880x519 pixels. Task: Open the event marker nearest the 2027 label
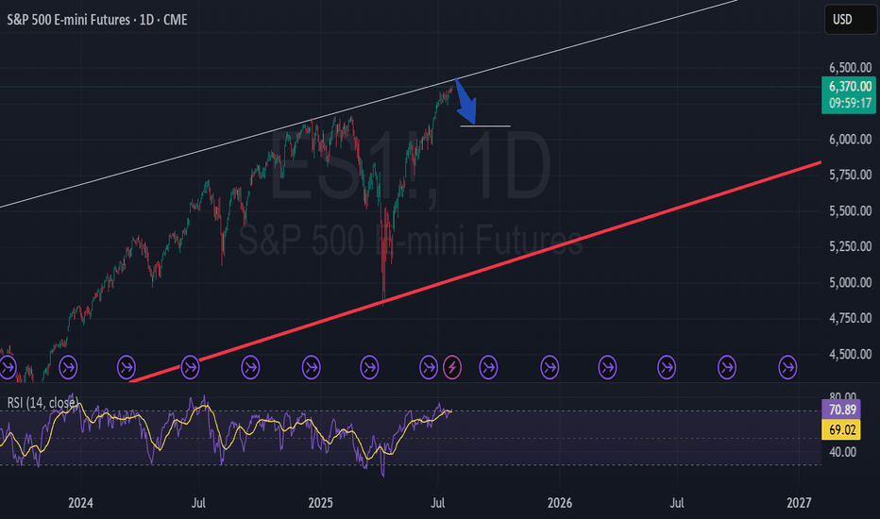[787, 367]
